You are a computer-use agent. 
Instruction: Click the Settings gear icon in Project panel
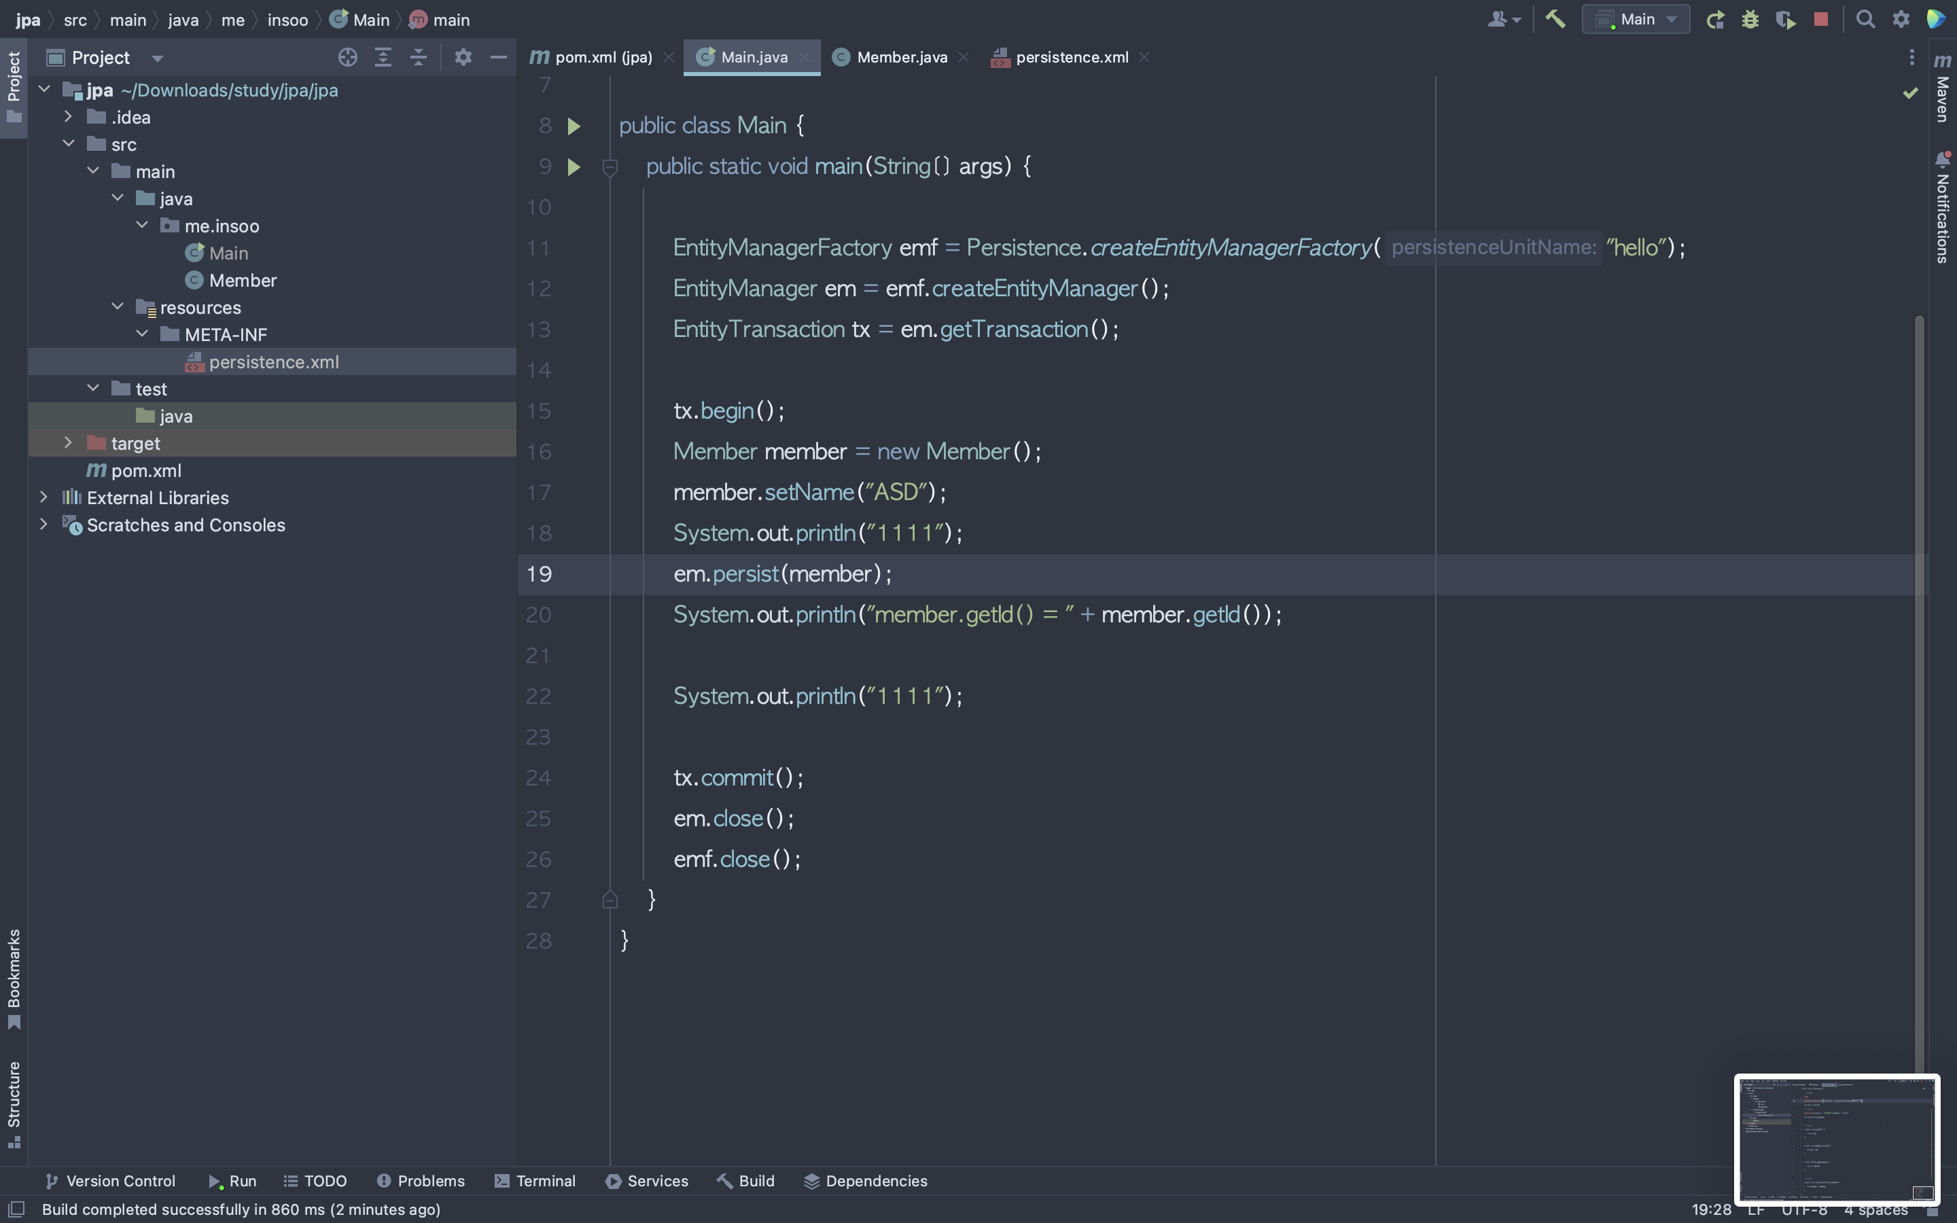(x=462, y=58)
